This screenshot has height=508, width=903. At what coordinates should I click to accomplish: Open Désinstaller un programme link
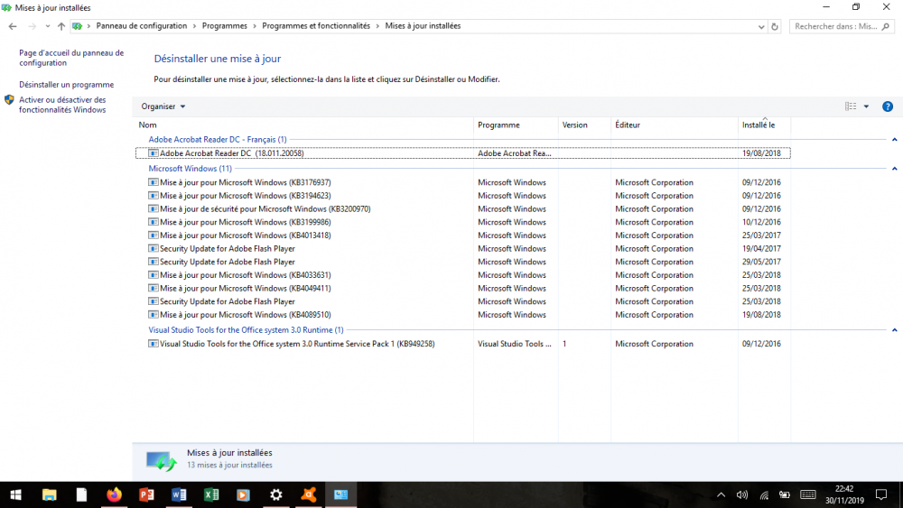coord(67,85)
